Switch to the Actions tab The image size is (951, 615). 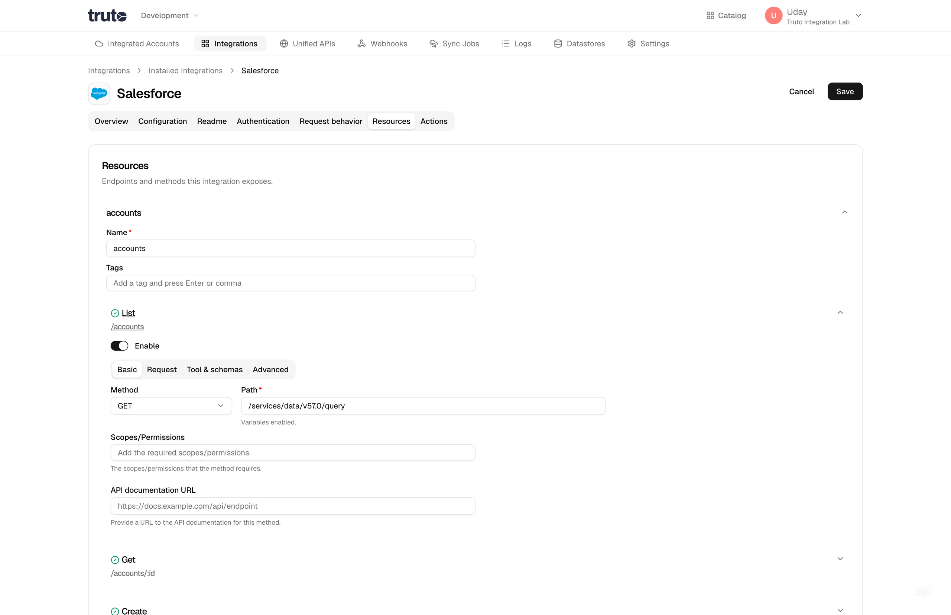[x=434, y=122]
